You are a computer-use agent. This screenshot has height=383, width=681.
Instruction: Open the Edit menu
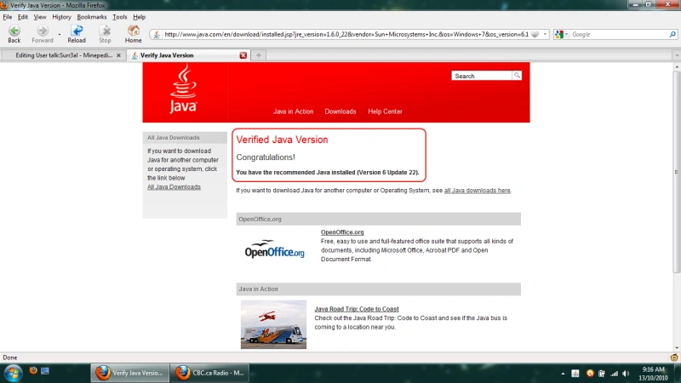click(23, 17)
